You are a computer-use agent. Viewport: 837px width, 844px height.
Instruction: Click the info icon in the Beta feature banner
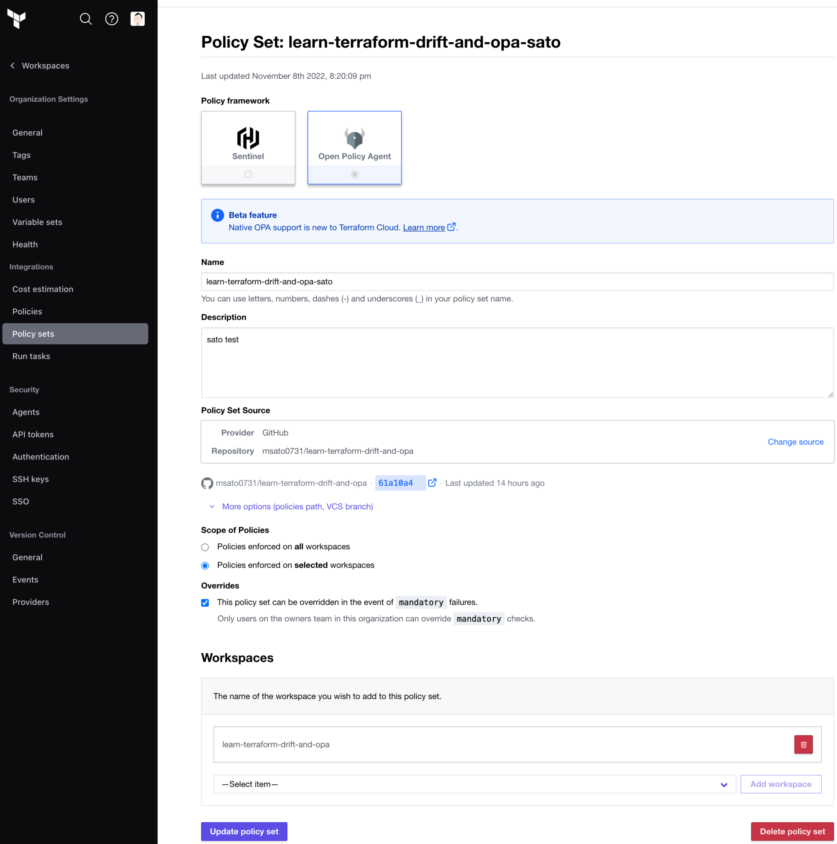coord(217,215)
